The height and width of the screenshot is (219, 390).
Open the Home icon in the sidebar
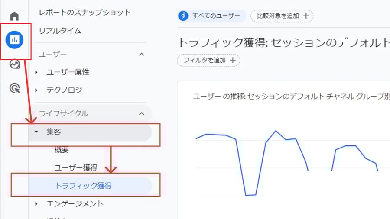(14, 16)
